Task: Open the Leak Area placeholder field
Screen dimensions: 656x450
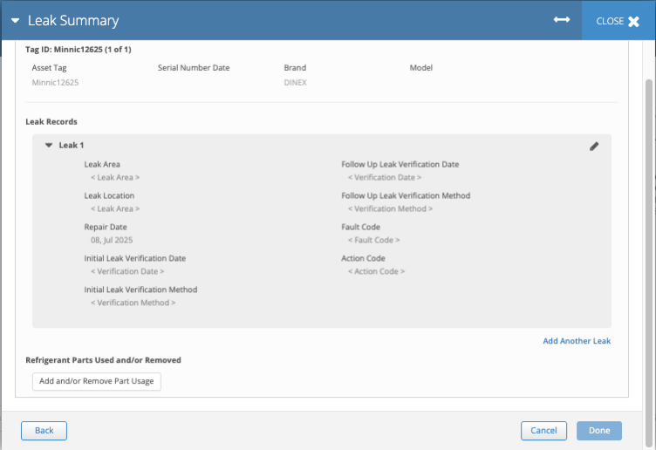Action: 115,177
